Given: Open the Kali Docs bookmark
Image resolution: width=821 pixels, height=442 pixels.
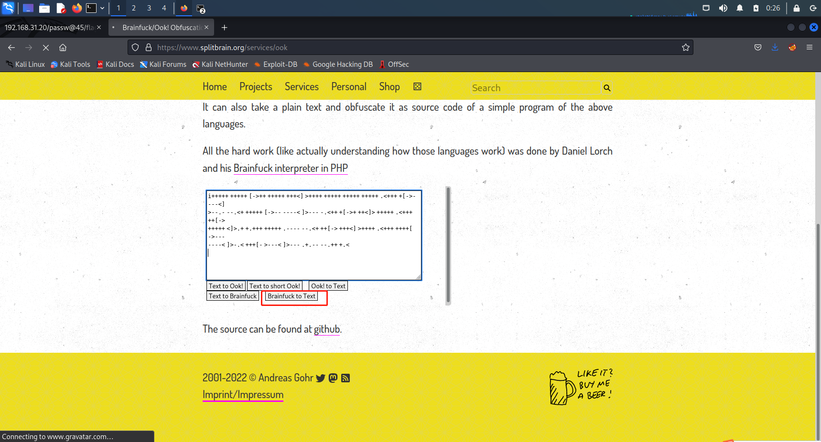Looking at the screenshot, I should pos(115,64).
